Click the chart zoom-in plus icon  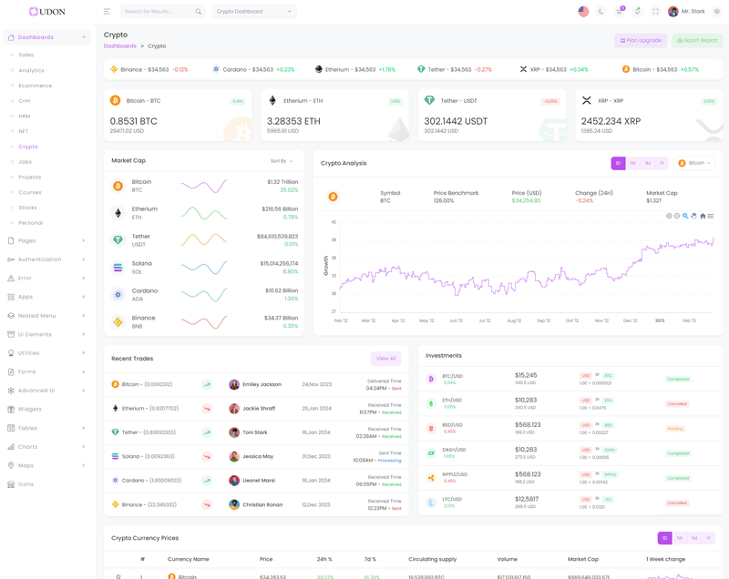click(669, 216)
